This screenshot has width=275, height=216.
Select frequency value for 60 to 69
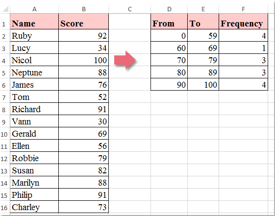(243, 48)
